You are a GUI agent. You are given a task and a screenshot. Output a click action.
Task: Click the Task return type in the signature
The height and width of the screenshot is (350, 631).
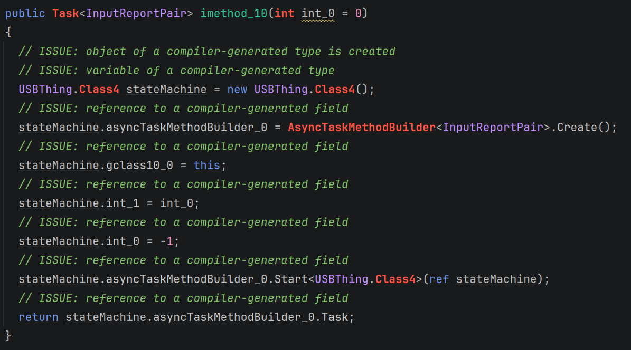[x=65, y=14]
